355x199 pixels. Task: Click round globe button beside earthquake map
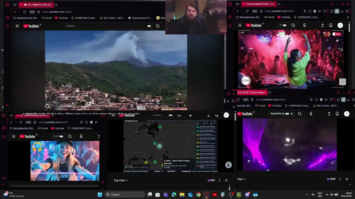pos(228,165)
